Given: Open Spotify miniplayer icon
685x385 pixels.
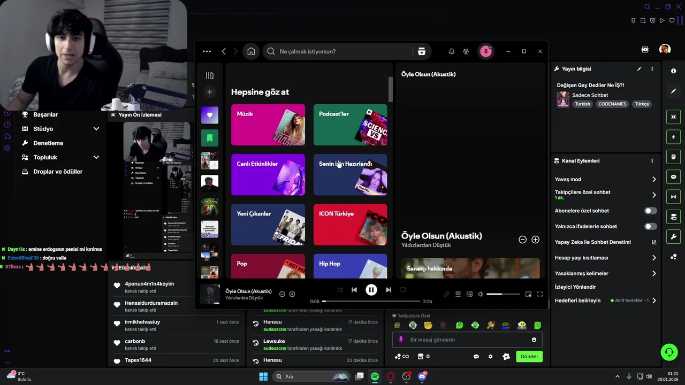Looking at the screenshot, I should [x=528, y=294].
